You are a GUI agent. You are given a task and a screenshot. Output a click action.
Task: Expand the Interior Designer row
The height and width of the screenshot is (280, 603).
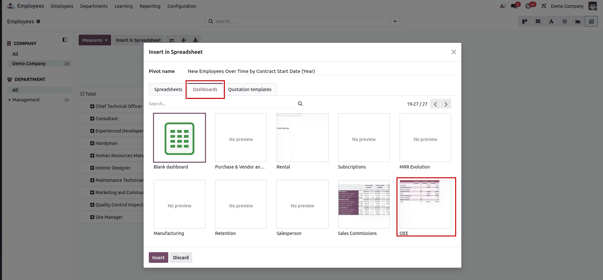point(92,168)
